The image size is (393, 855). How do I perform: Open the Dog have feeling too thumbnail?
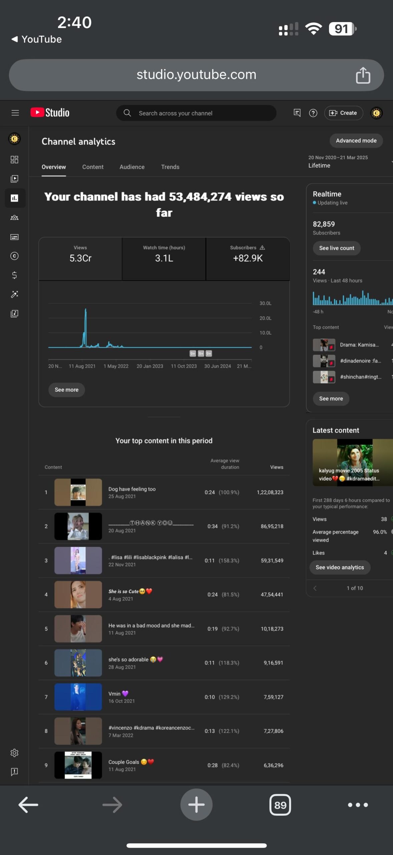(x=78, y=492)
